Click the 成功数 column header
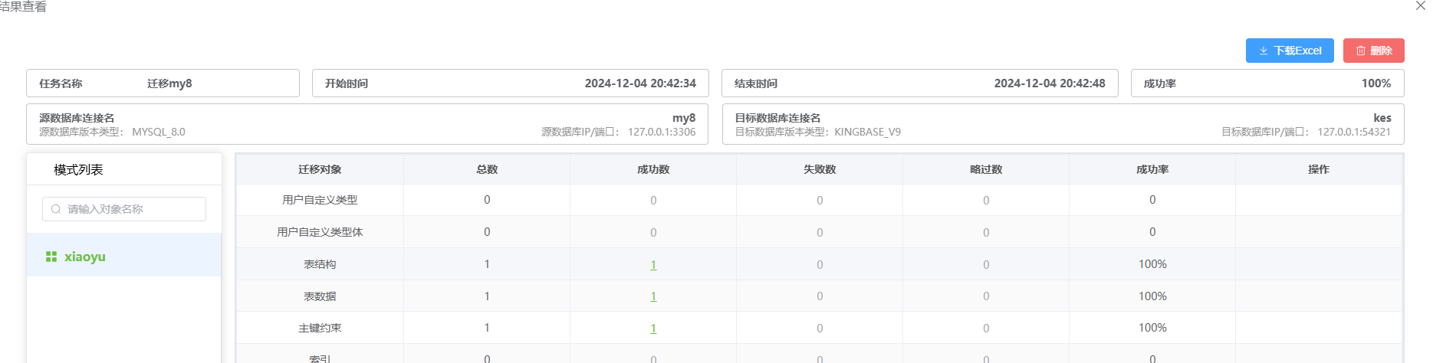Screen dimensions: 1433x363 (653, 169)
